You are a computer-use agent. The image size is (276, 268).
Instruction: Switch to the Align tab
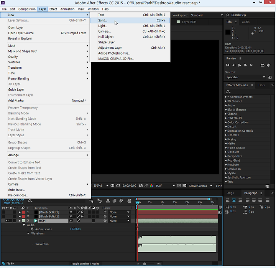click(x=230, y=193)
